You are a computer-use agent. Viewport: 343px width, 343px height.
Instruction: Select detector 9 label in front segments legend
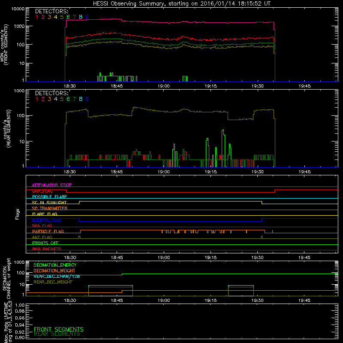pyautogui.click(x=87, y=17)
